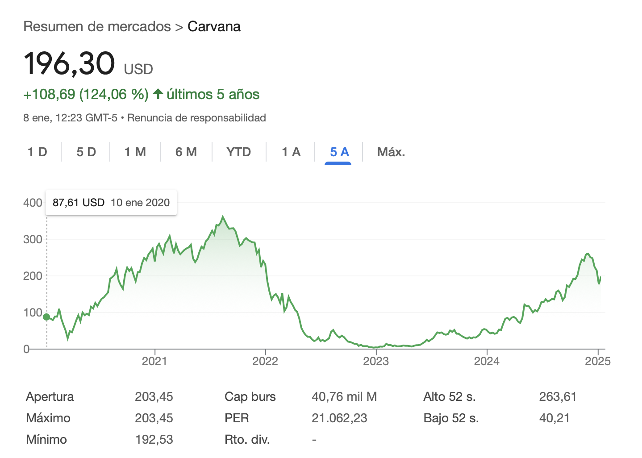This screenshot has width=642, height=458.
Task: Click the active 5 A tab
Action: tap(339, 152)
